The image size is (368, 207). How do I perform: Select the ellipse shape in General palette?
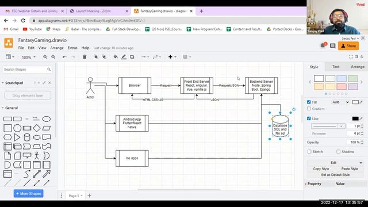(x=46, y=119)
